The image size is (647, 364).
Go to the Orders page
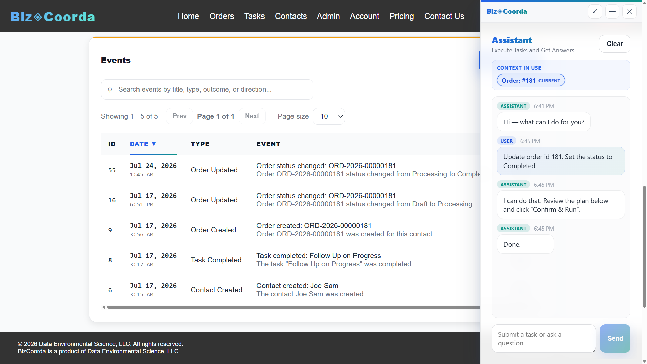[x=221, y=16]
